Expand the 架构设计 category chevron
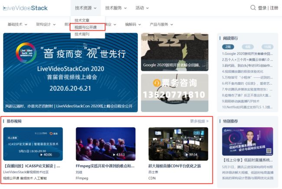282x189 pixels. click(x=54, y=25)
